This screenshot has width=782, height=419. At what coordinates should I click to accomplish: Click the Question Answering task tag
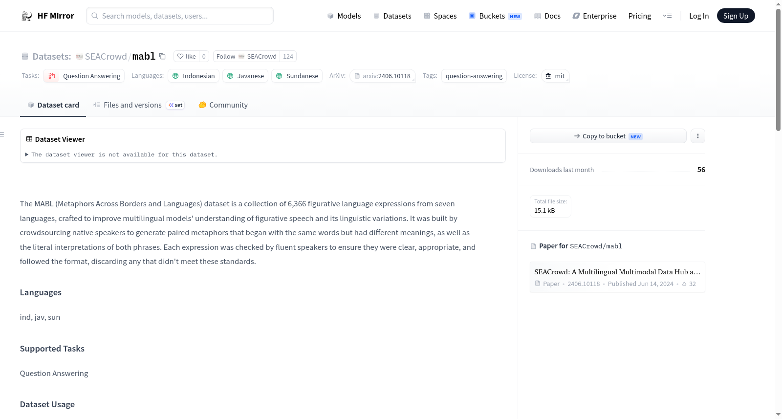pyautogui.click(x=84, y=76)
